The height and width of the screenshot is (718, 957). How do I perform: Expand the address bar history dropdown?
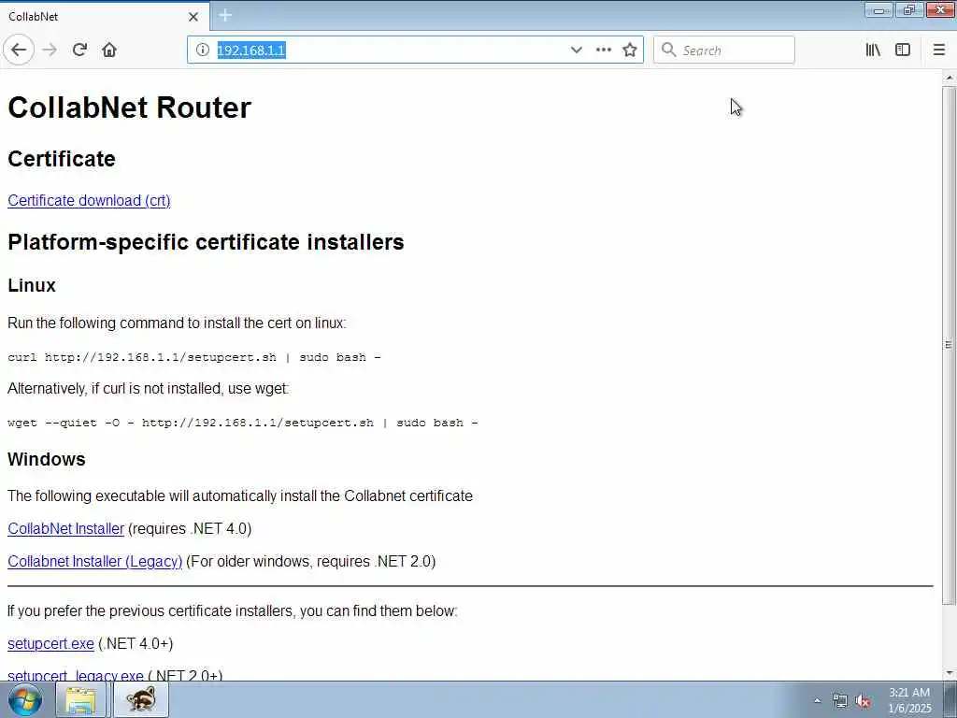tap(576, 50)
